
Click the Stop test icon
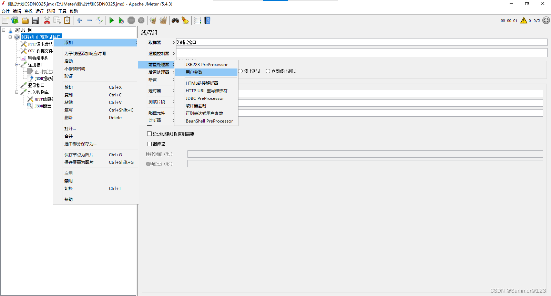(x=131, y=21)
